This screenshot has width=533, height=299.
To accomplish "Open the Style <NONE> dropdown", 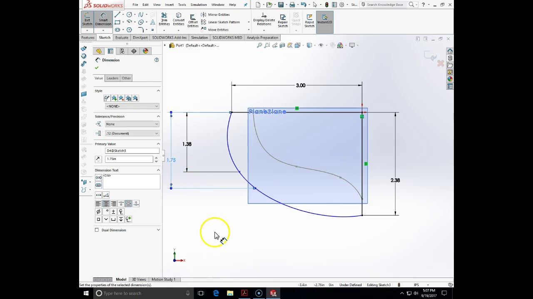I will tap(132, 106).
